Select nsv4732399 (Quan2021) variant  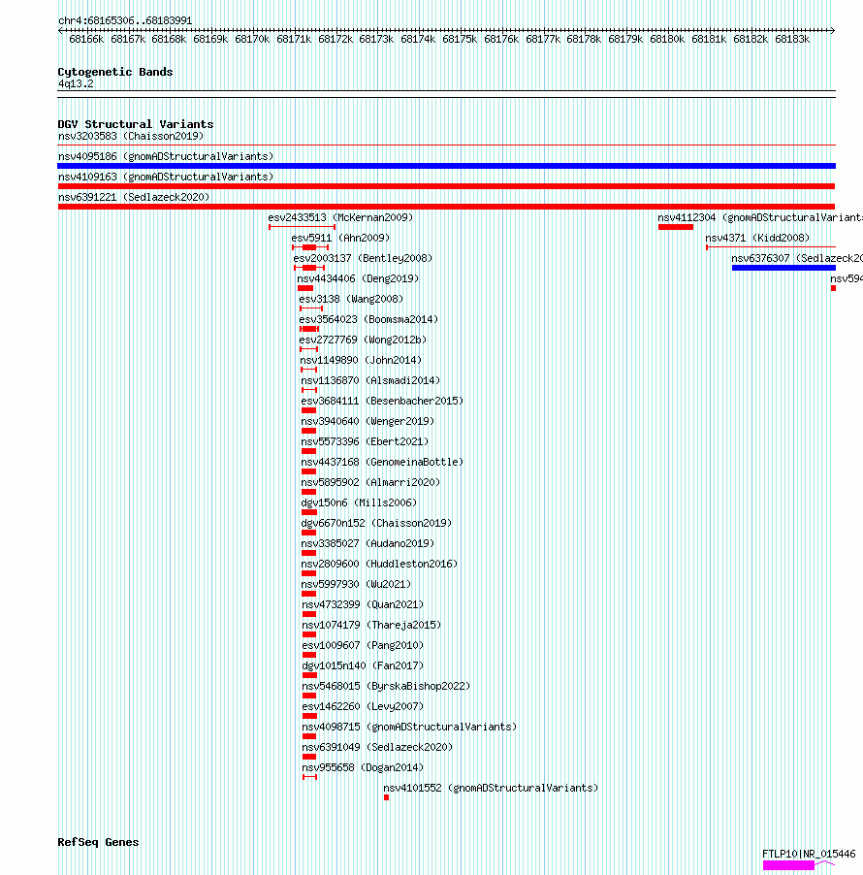363,604
